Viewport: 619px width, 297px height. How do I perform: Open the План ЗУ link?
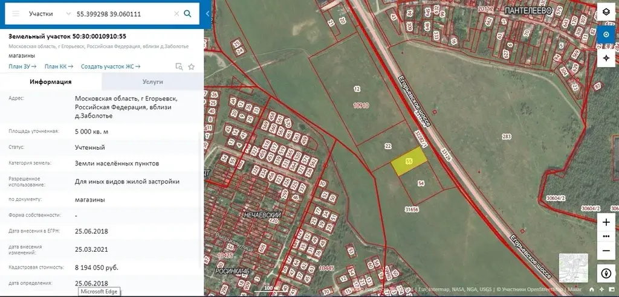pyautogui.click(x=22, y=66)
